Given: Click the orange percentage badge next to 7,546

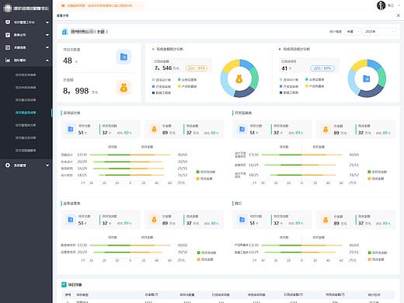Looking at the screenshot, I should [197, 68].
